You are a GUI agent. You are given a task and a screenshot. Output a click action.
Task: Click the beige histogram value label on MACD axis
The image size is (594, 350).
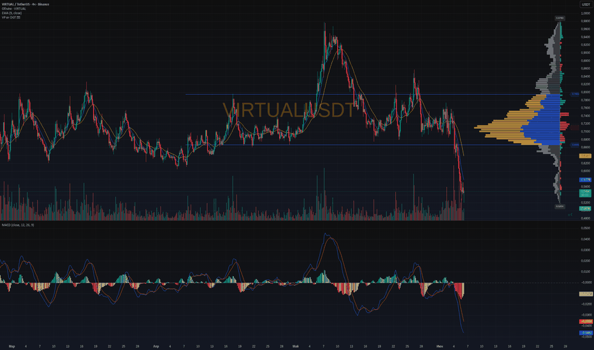585,294
